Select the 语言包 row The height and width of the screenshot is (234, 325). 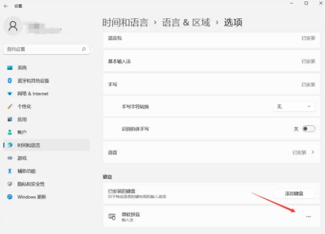coord(211,40)
